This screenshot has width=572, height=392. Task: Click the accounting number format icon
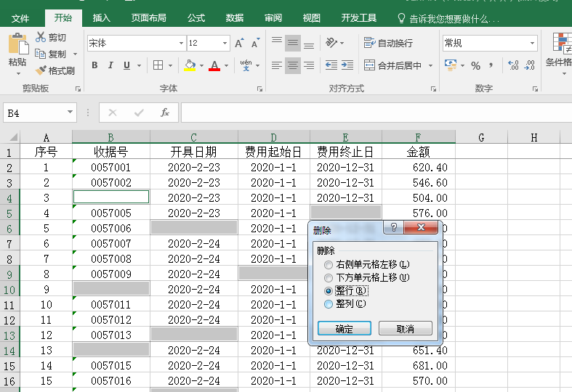[451, 65]
